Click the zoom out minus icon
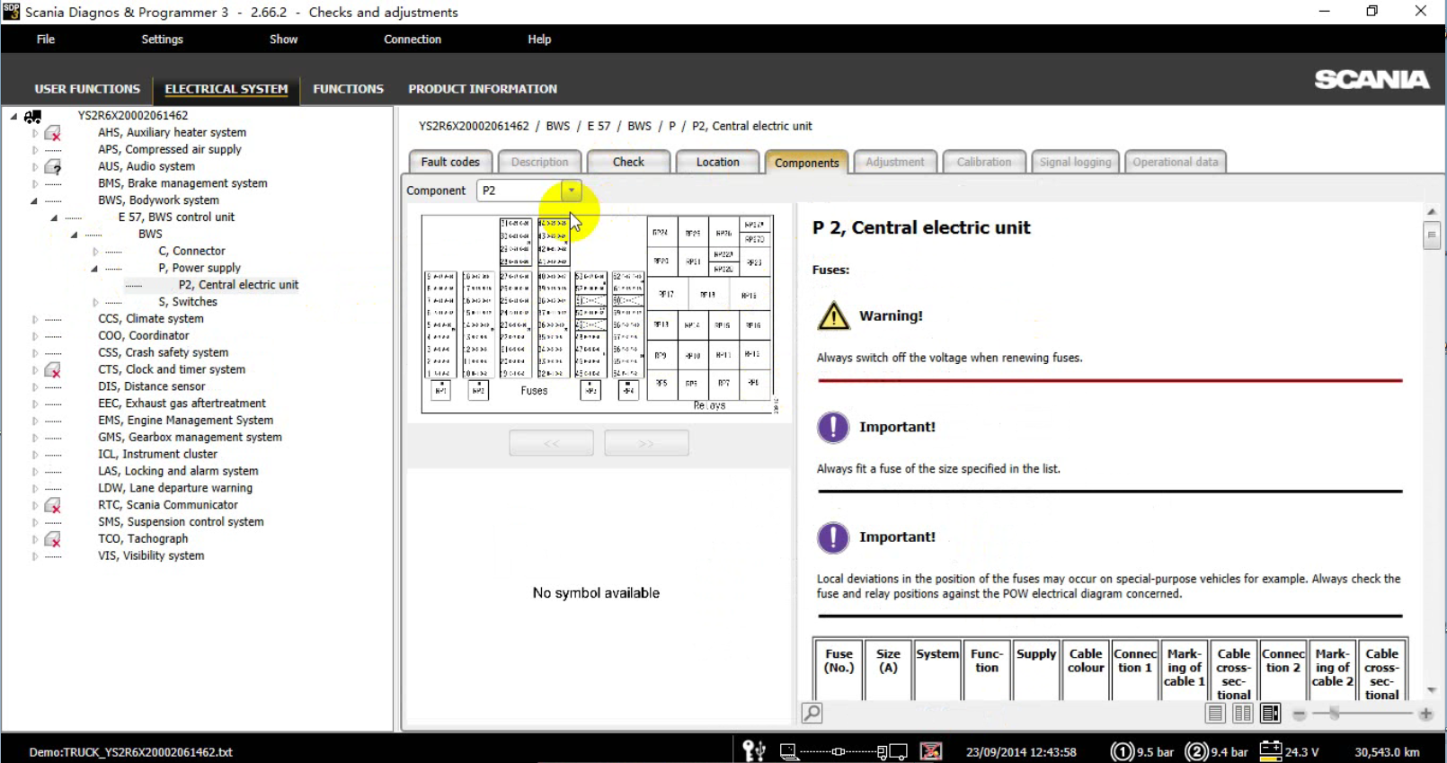The width and height of the screenshot is (1447, 763). [x=1299, y=714]
